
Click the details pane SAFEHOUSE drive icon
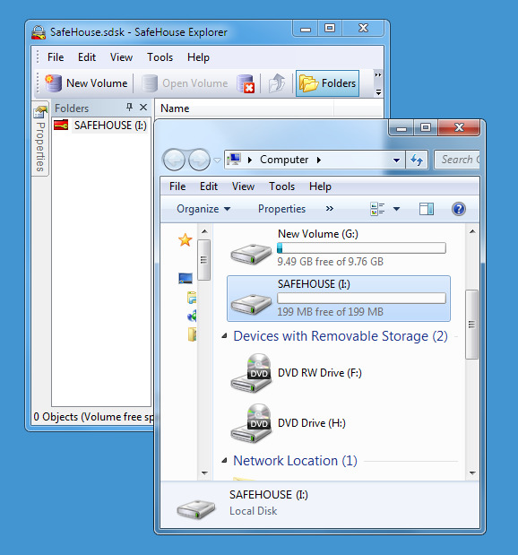(196, 508)
